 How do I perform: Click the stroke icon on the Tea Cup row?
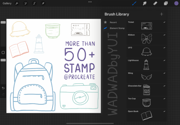(164, 99)
